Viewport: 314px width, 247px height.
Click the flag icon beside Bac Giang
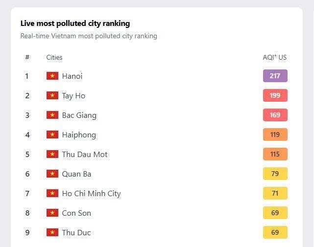point(52,115)
